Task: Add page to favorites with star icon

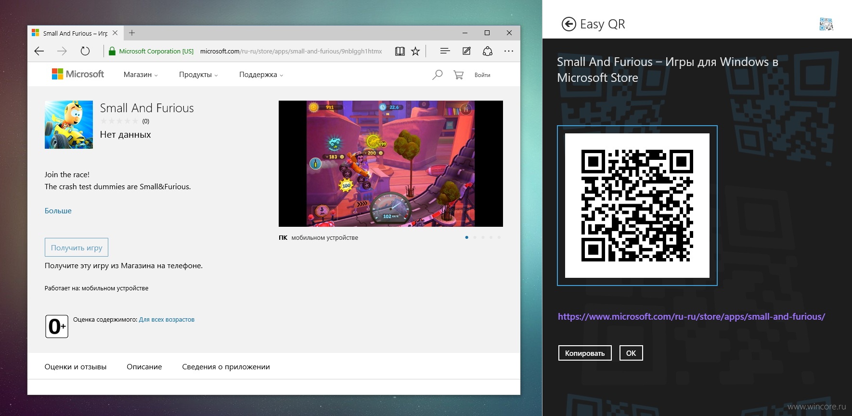Action: click(x=415, y=51)
